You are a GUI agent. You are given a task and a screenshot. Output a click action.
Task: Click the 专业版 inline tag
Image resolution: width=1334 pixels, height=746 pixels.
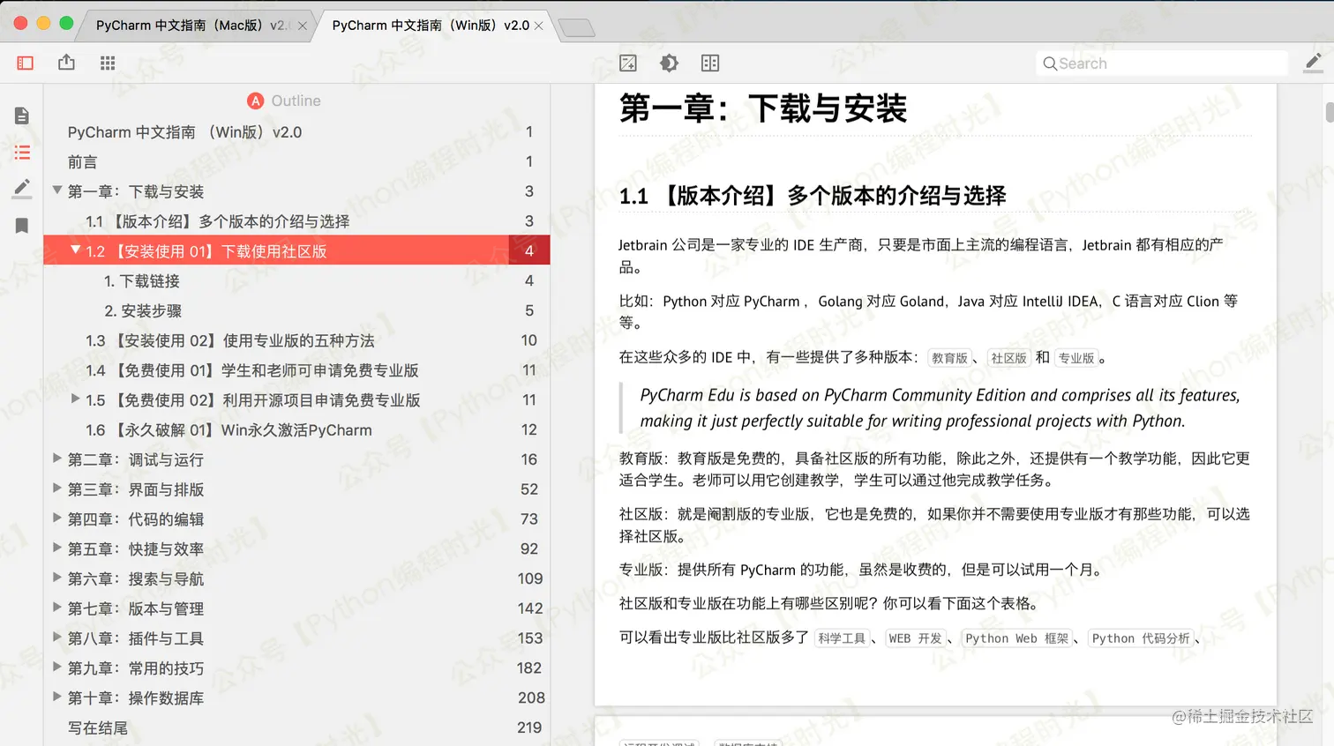(x=1076, y=358)
